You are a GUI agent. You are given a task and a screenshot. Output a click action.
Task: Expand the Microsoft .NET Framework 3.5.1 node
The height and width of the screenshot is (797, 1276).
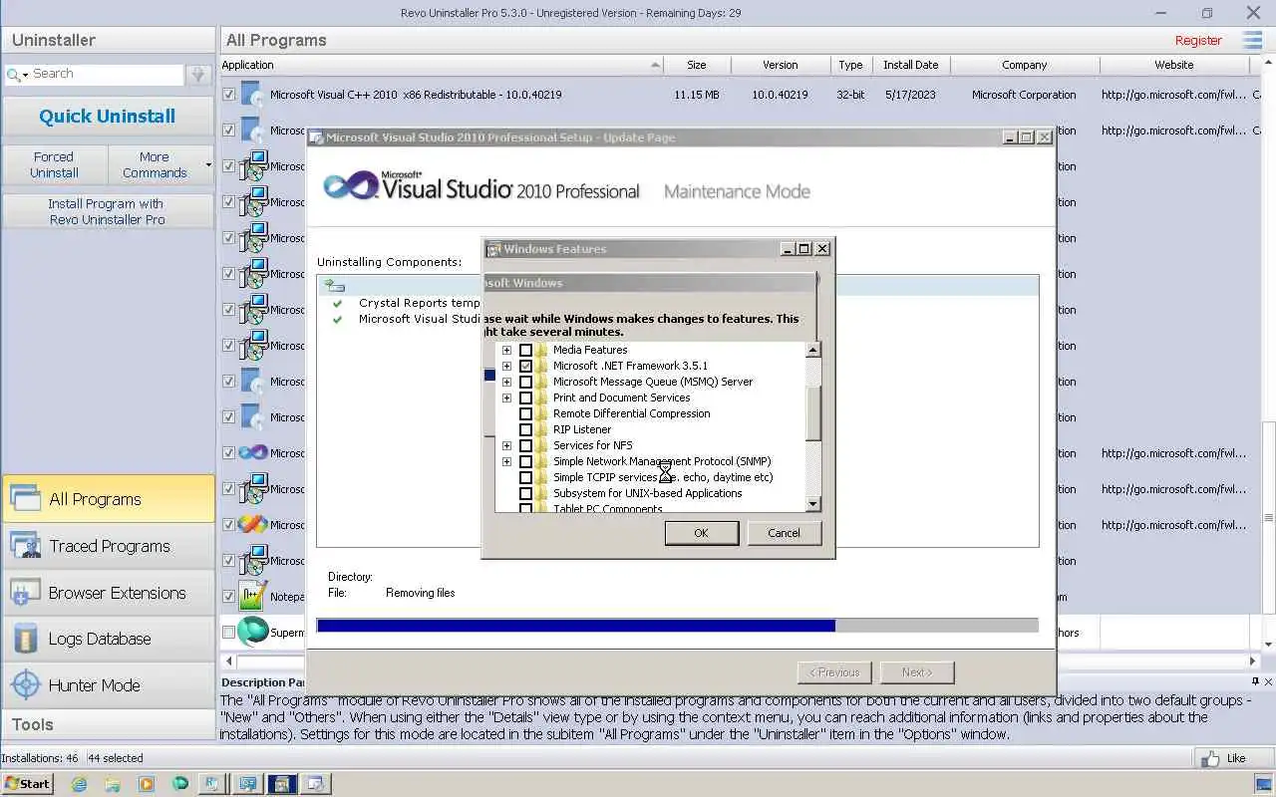506,366
